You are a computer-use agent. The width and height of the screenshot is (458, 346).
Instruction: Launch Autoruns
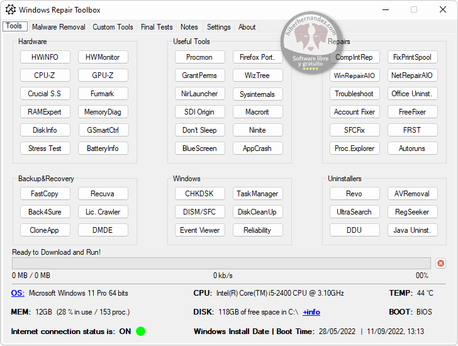point(413,148)
